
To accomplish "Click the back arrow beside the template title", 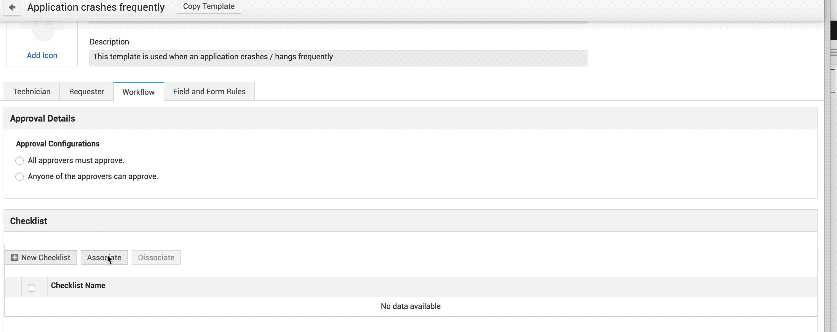I will [12, 7].
